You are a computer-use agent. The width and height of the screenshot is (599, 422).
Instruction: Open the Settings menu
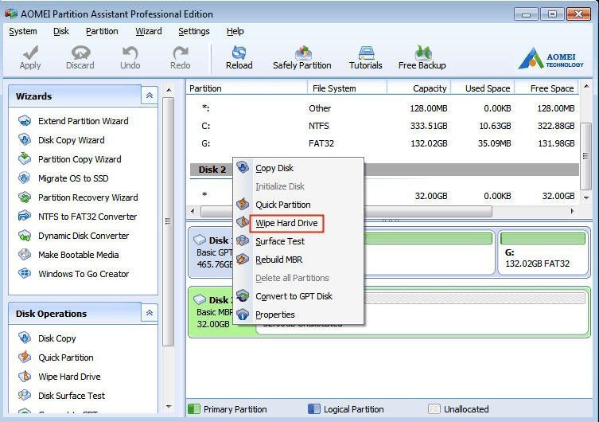tap(194, 31)
